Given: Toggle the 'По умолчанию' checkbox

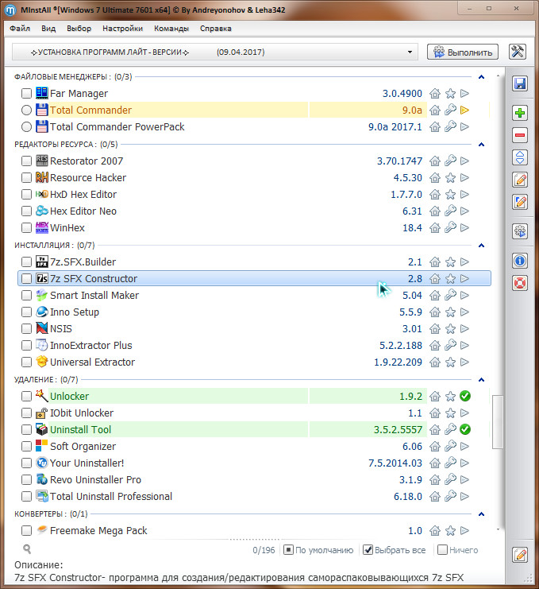Looking at the screenshot, I should coord(288,550).
